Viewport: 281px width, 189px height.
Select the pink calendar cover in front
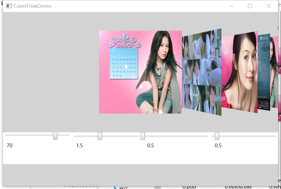pos(140,72)
